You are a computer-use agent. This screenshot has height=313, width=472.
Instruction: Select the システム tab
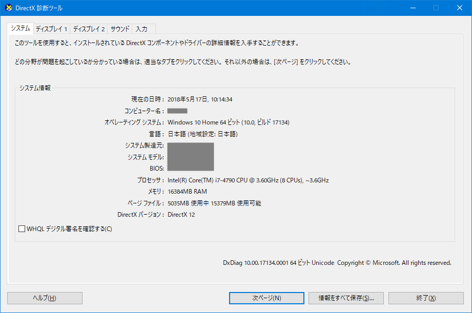click(19, 29)
